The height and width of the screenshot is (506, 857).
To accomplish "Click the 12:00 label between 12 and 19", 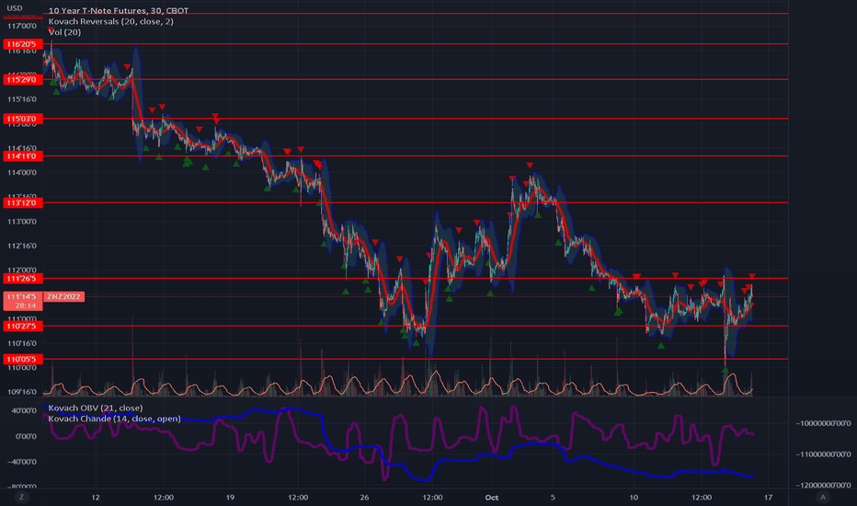I will pyautogui.click(x=164, y=497).
